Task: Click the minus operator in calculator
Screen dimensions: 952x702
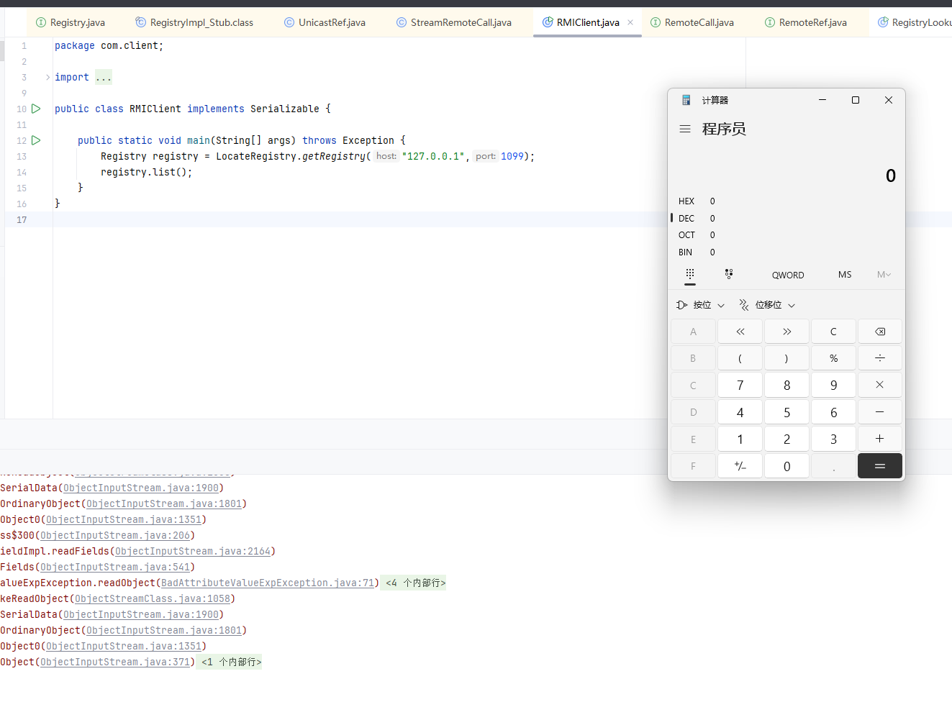Action: tap(879, 412)
